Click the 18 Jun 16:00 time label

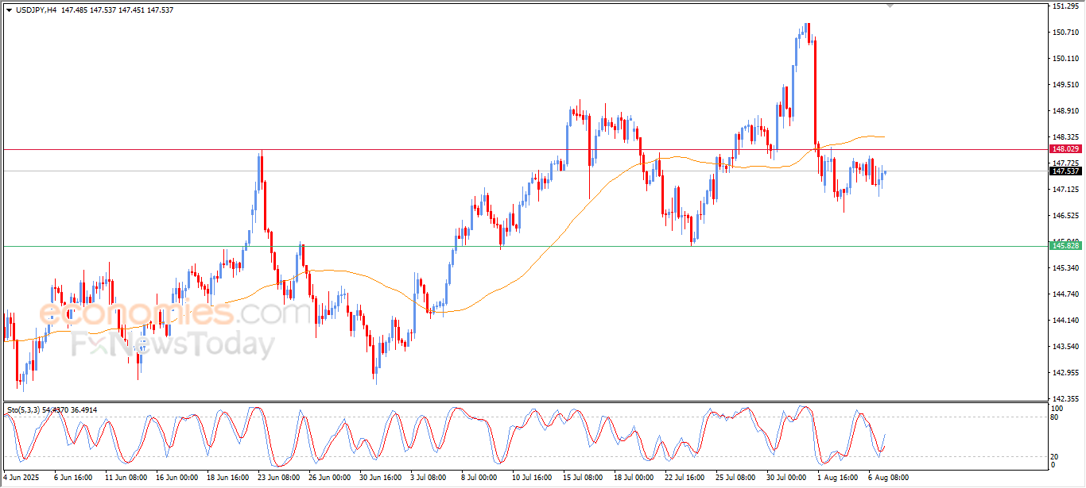pyautogui.click(x=228, y=478)
